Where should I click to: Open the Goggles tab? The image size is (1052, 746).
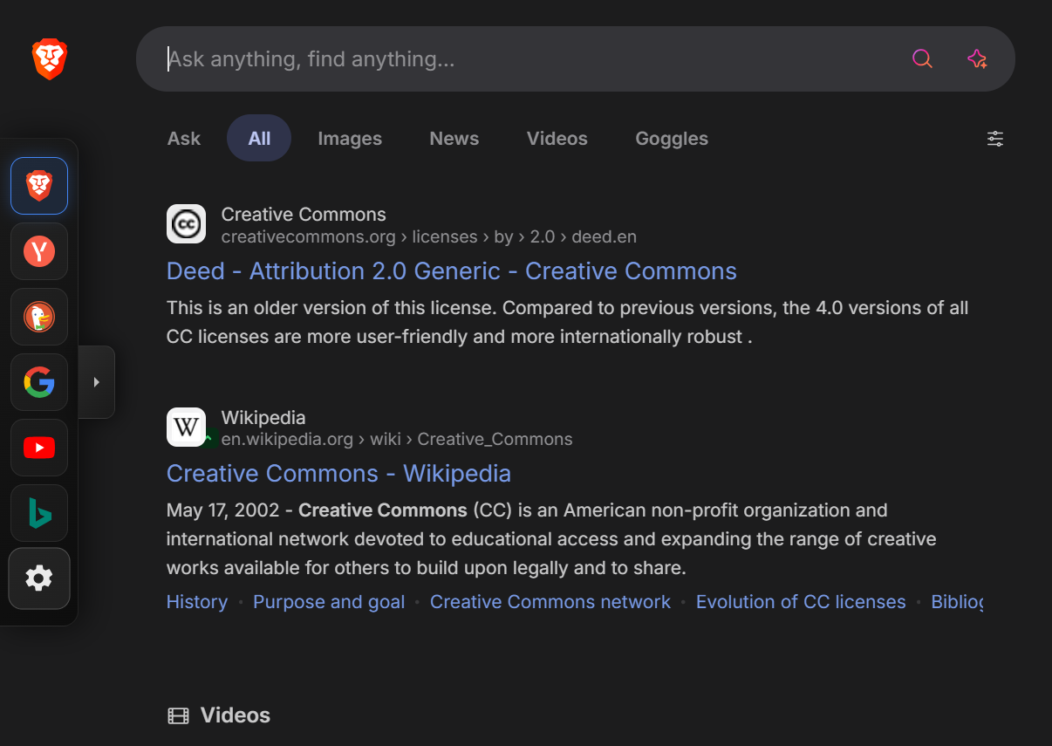click(672, 139)
